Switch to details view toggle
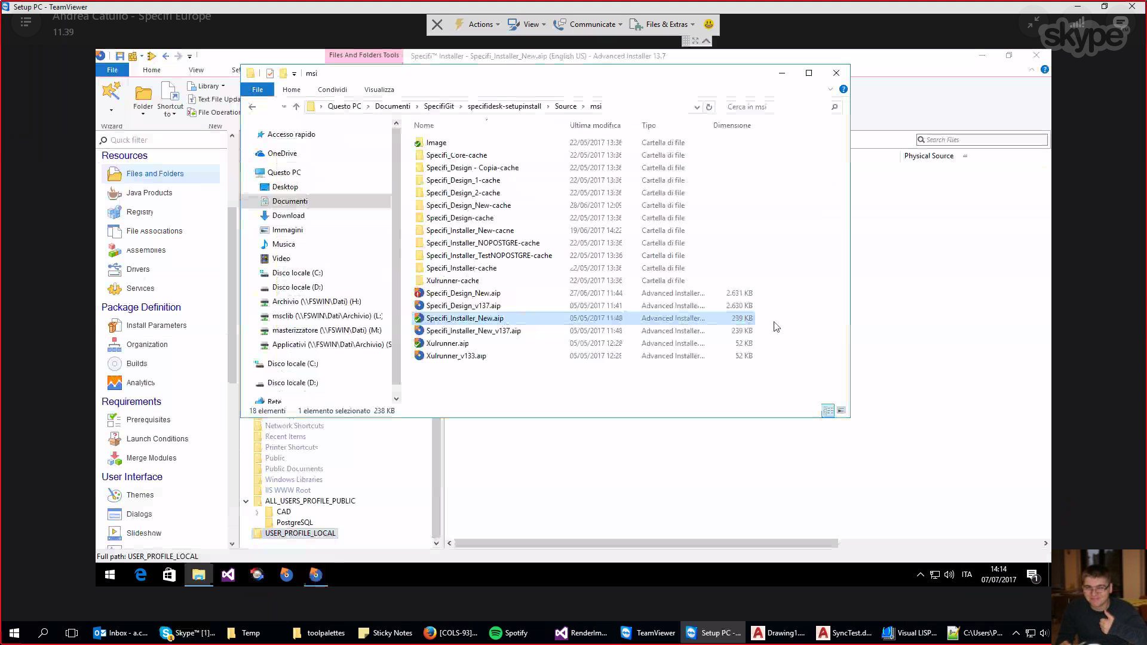Image resolution: width=1147 pixels, height=645 pixels. click(828, 410)
